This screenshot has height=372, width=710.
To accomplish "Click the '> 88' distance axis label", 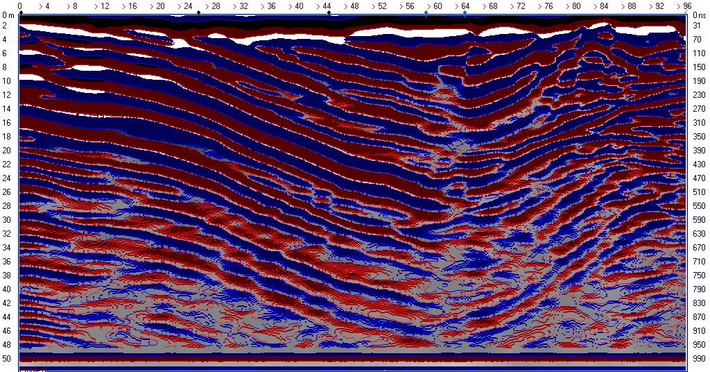I will click(630, 6).
